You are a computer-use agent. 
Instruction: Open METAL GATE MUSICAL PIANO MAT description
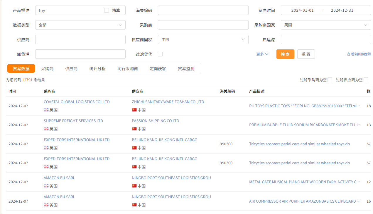[305, 182]
